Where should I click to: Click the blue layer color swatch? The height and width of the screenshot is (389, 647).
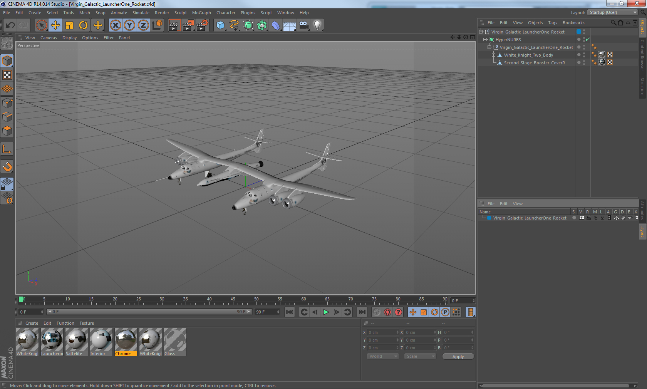pyautogui.click(x=489, y=218)
